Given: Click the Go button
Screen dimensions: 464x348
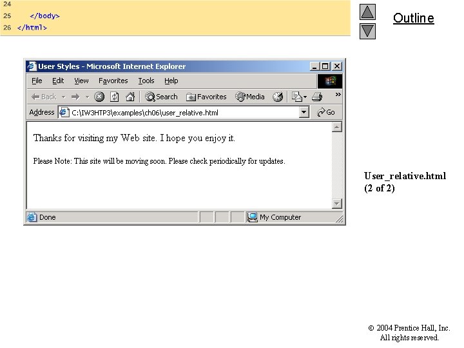Looking at the screenshot, I should 326,112.
